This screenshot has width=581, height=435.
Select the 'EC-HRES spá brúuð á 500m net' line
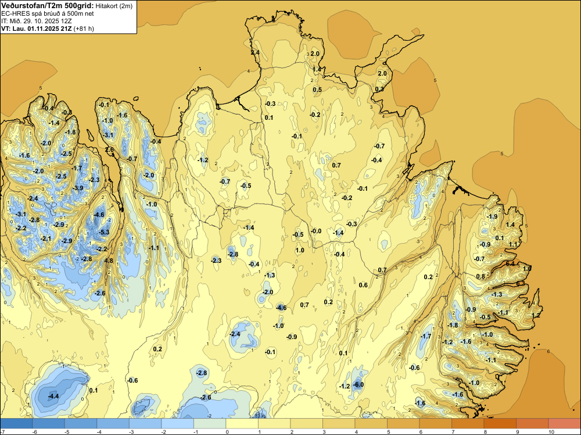pos(48,14)
